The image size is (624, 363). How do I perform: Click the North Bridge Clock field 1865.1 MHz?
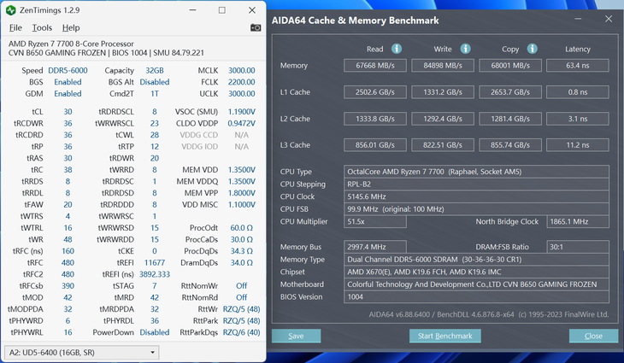tap(578, 221)
